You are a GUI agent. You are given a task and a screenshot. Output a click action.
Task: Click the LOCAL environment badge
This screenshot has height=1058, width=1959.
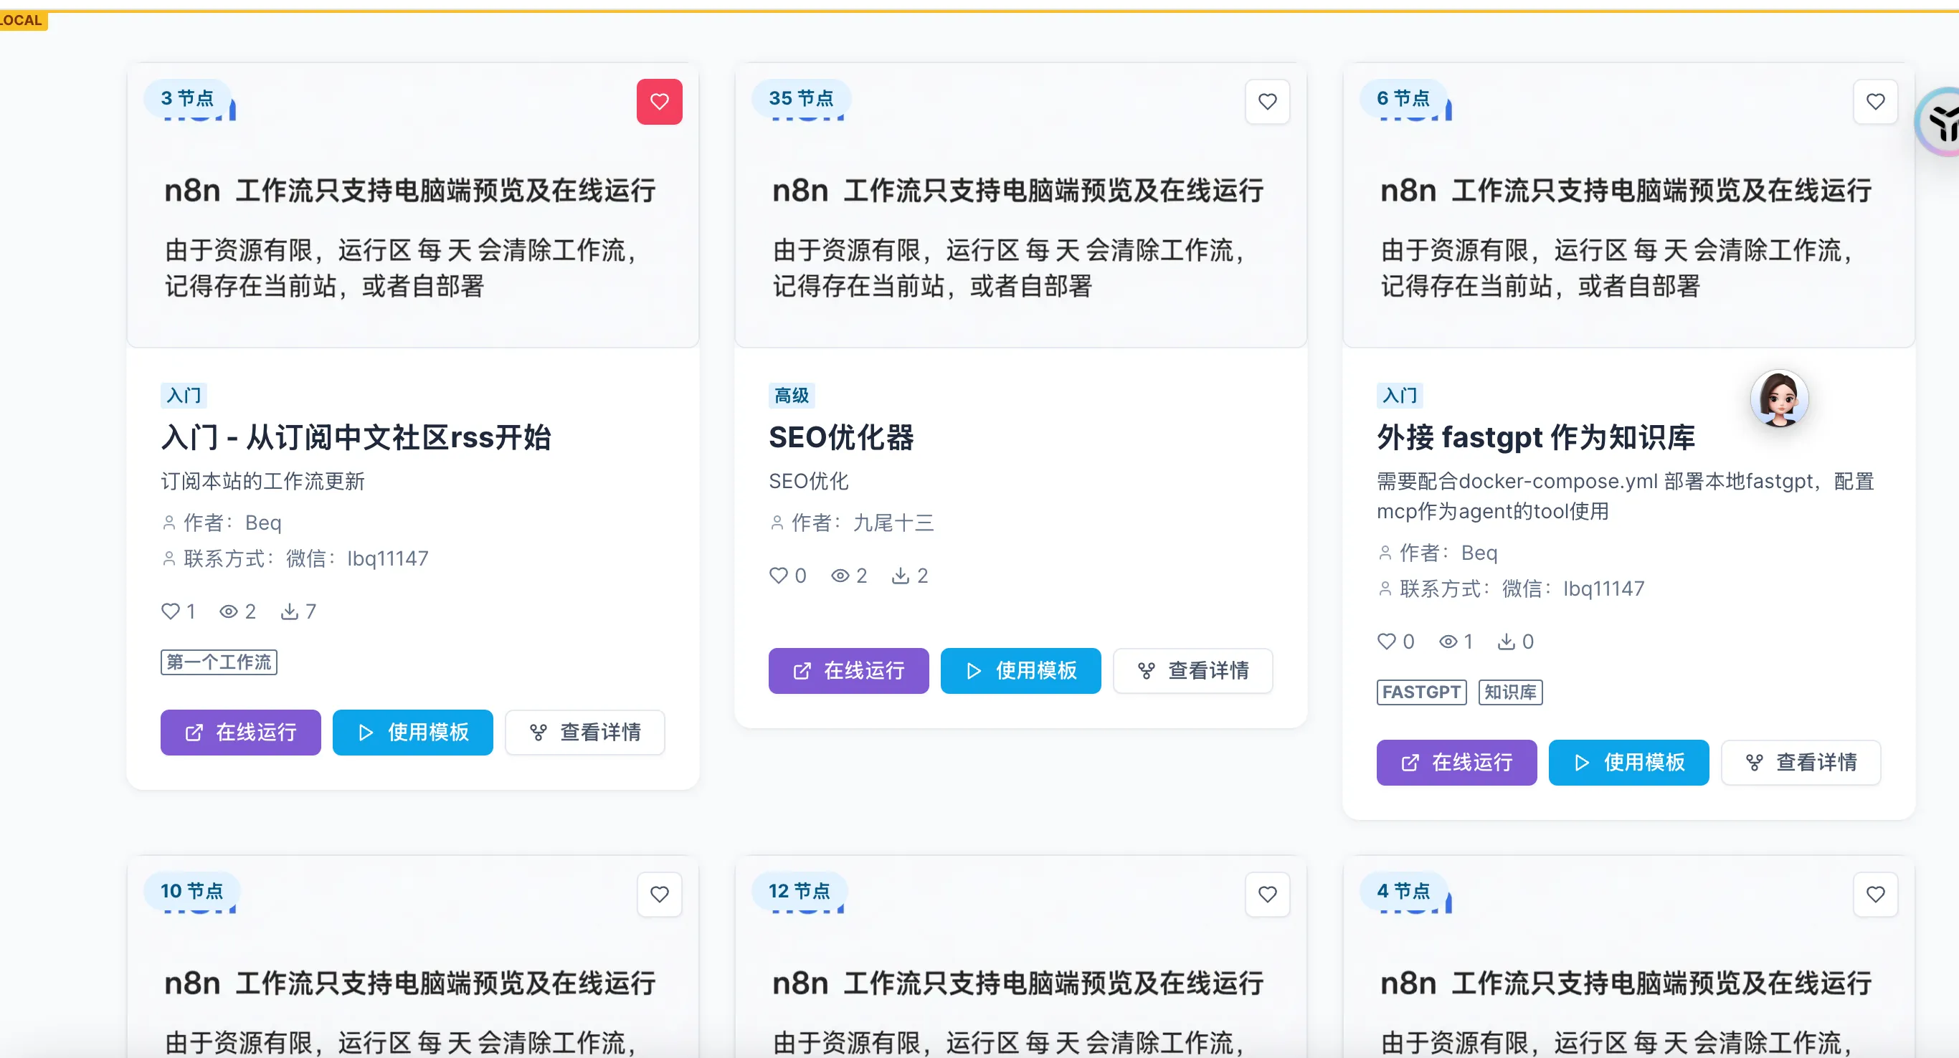(23, 21)
